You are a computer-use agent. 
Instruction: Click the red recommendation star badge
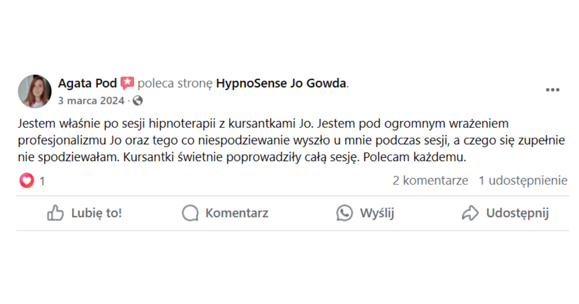coord(127,83)
